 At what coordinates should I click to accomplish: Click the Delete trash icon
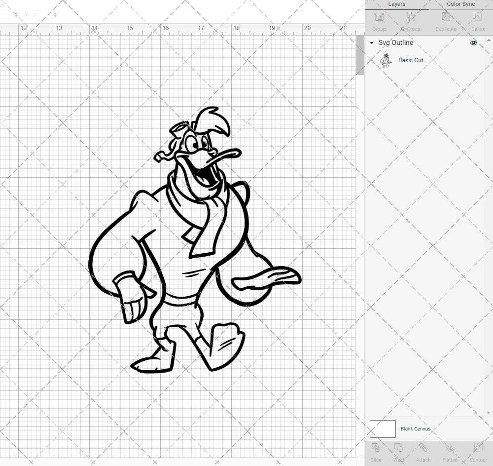pos(478,17)
